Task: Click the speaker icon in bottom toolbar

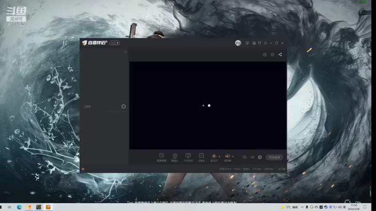Action: pos(227,156)
